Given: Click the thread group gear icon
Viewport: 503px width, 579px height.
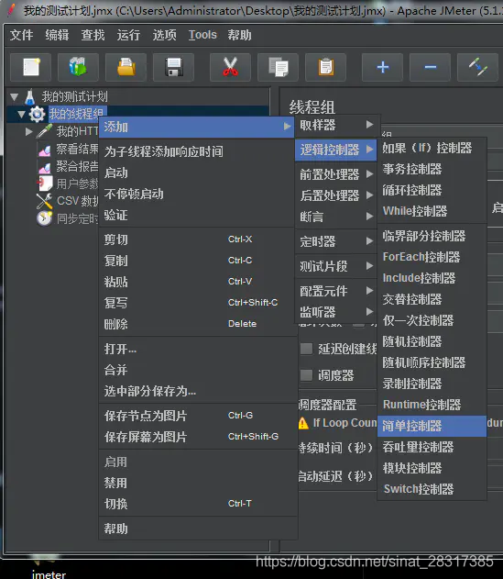Looking at the screenshot, I should click(x=38, y=114).
